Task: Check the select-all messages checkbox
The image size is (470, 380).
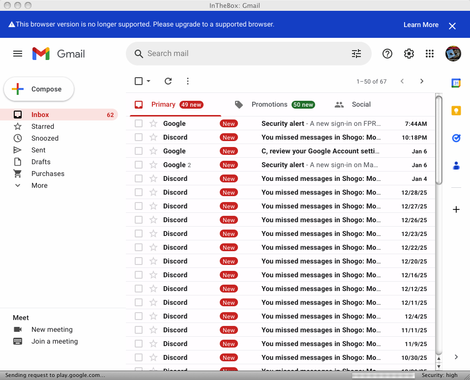Action: [138, 81]
